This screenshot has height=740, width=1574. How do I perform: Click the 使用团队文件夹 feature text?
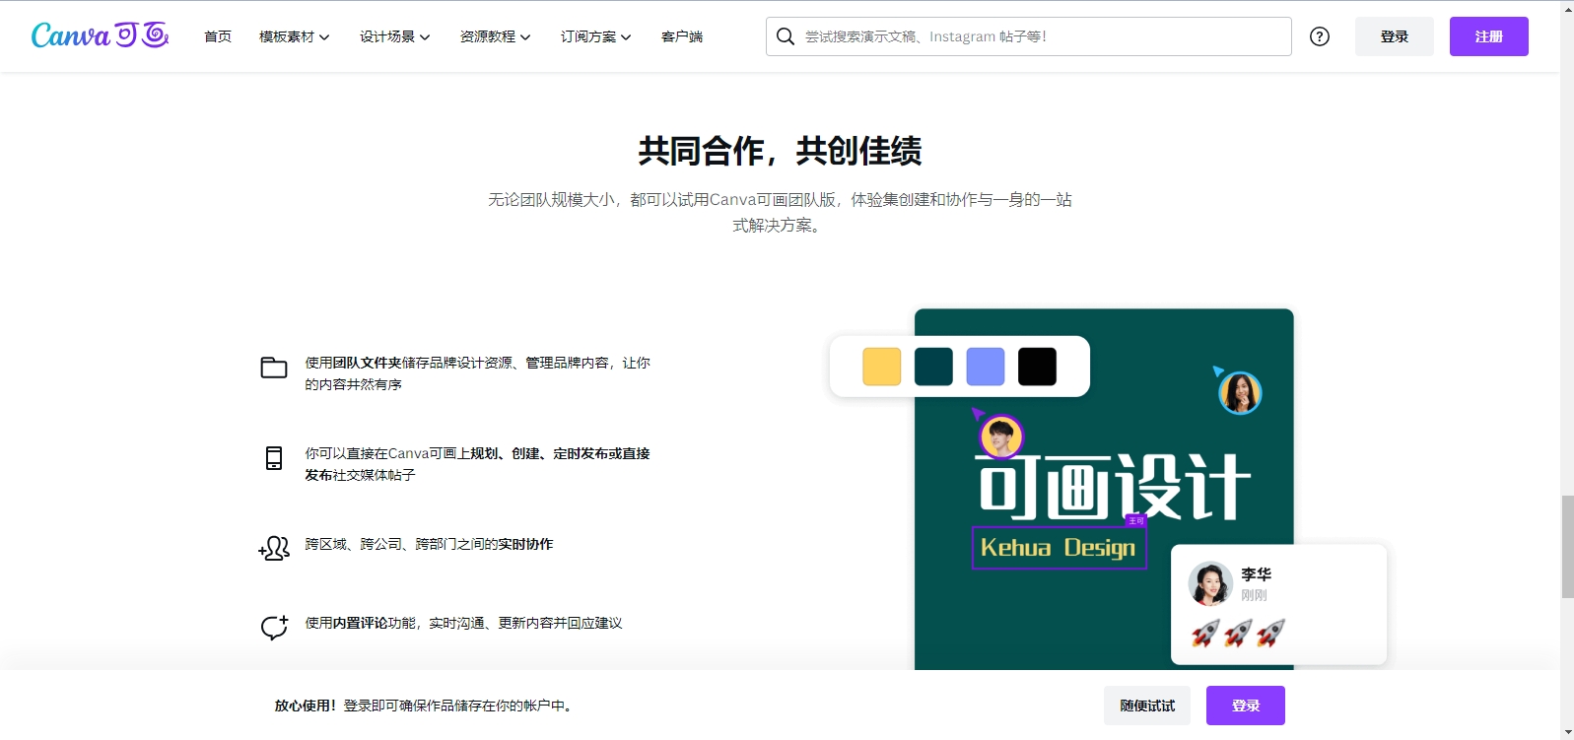click(478, 373)
